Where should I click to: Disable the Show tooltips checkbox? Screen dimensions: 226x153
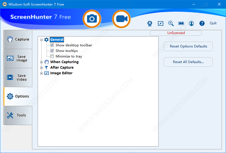[52, 51]
